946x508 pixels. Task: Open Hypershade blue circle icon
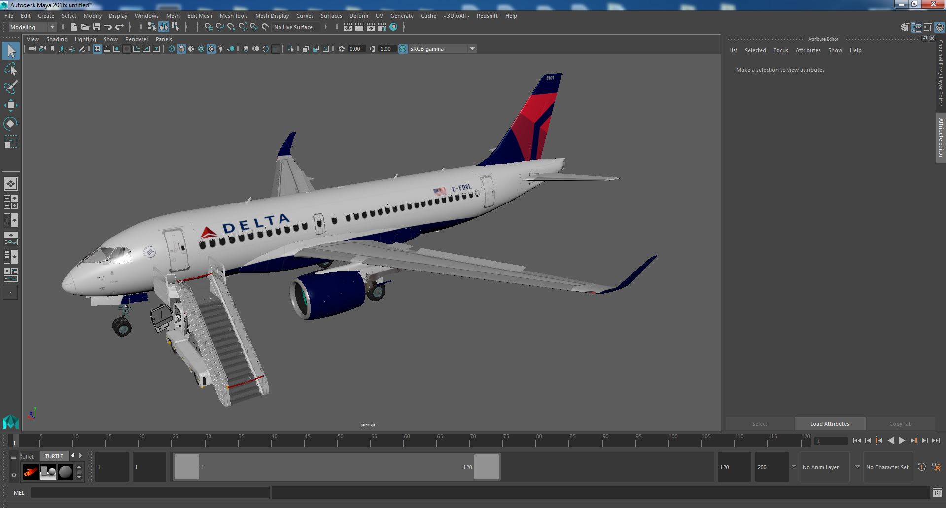(393, 27)
